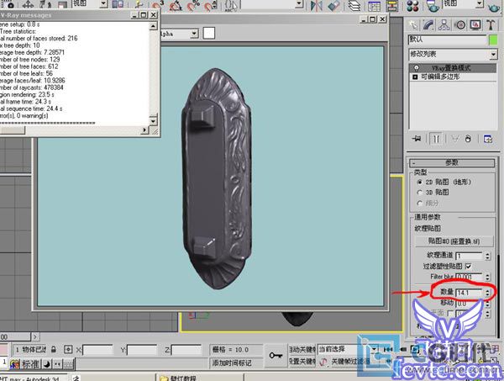Expand the 可编辑多边形 stack entry

[415, 77]
